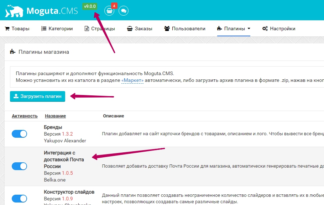Click the version number 1.0.9

point(67,199)
